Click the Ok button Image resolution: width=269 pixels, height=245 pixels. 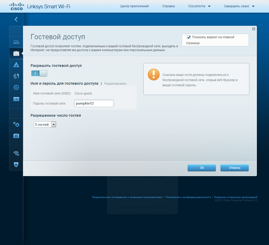click(202, 168)
